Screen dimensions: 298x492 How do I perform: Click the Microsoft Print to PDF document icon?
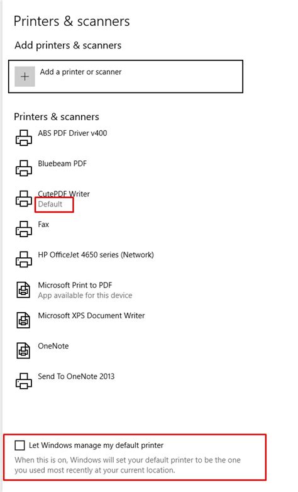(x=23, y=289)
